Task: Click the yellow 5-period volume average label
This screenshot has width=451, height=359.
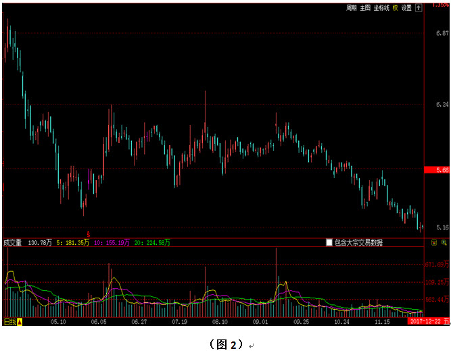Action: tap(74, 242)
